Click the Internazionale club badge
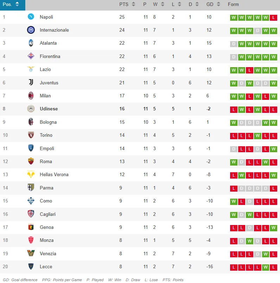 (31, 30)
